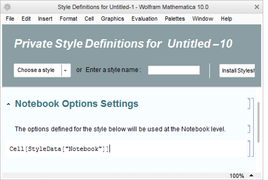Open the Format menu
This screenshot has height=180, width=268.
[68, 19]
